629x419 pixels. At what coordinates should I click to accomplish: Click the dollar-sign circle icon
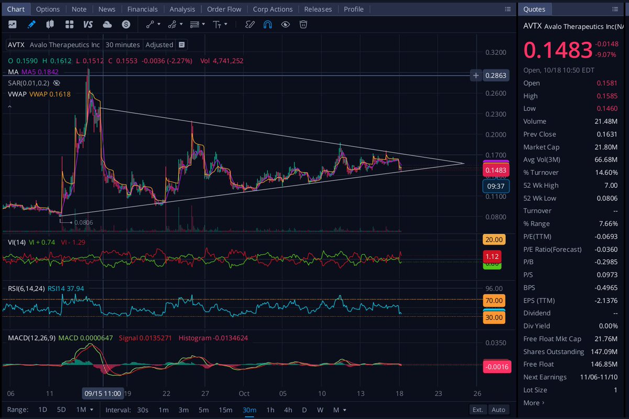tap(126, 24)
